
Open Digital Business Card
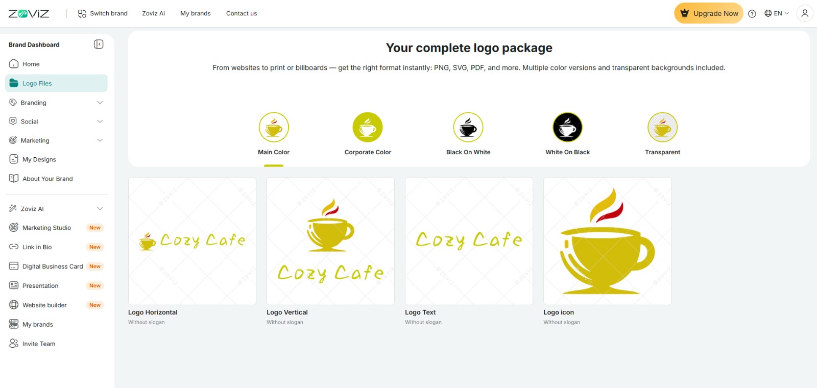pyautogui.click(x=52, y=266)
